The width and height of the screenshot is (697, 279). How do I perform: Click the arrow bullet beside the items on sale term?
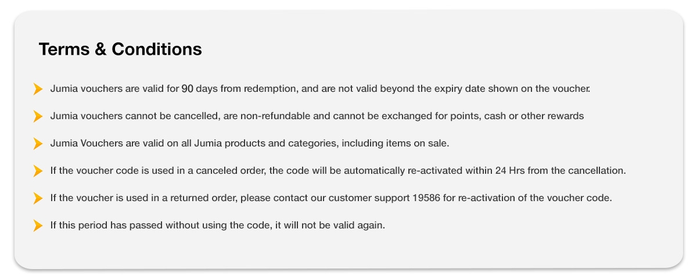pos(38,144)
